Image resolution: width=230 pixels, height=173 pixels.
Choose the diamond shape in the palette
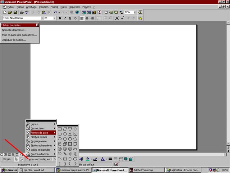pos(75,129)
